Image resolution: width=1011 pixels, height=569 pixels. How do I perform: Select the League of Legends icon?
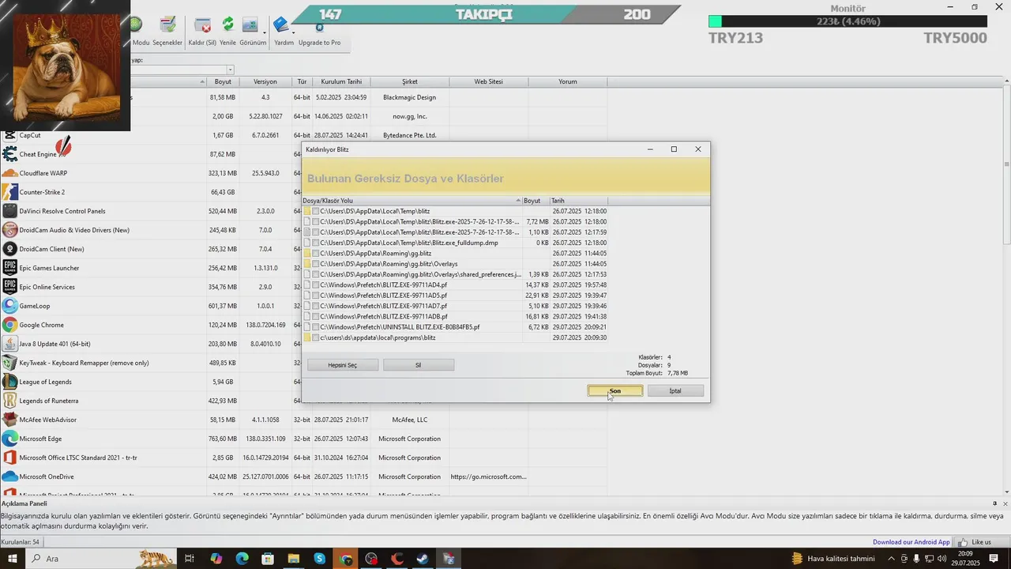coord(9,382)
